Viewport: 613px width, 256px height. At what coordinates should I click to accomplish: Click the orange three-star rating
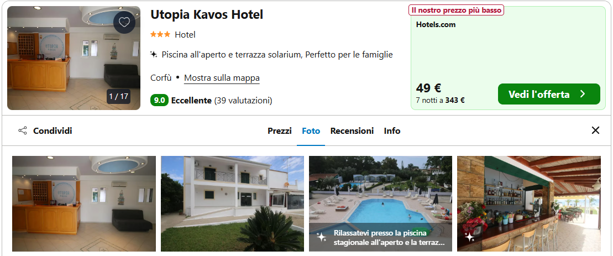(160, 34)
